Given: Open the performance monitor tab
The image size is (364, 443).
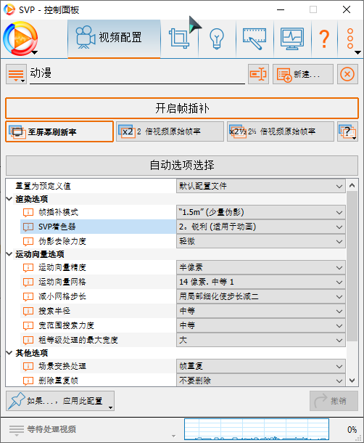Looking at the screenshot, I should [x=292, y=38].
